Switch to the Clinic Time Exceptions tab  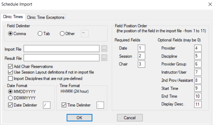46,17
